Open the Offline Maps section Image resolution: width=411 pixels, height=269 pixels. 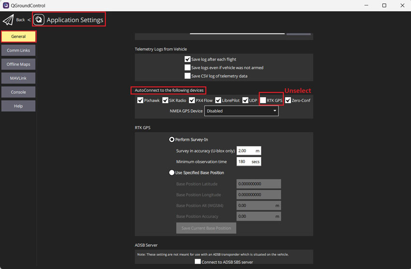(x=18, y=64)
